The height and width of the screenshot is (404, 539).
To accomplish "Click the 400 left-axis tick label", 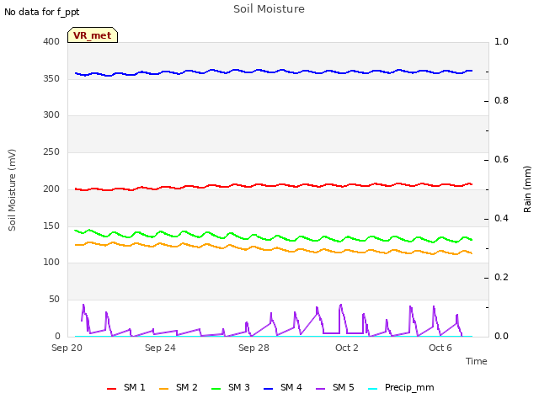I will pyautogui.click(x=51, y=41).
